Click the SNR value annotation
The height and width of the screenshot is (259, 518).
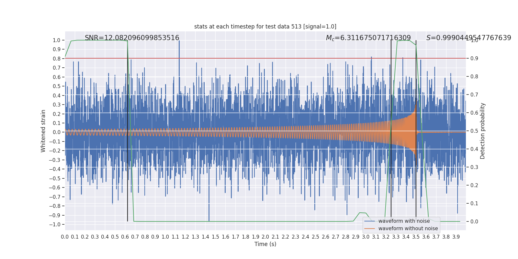(x=132, y=38)
